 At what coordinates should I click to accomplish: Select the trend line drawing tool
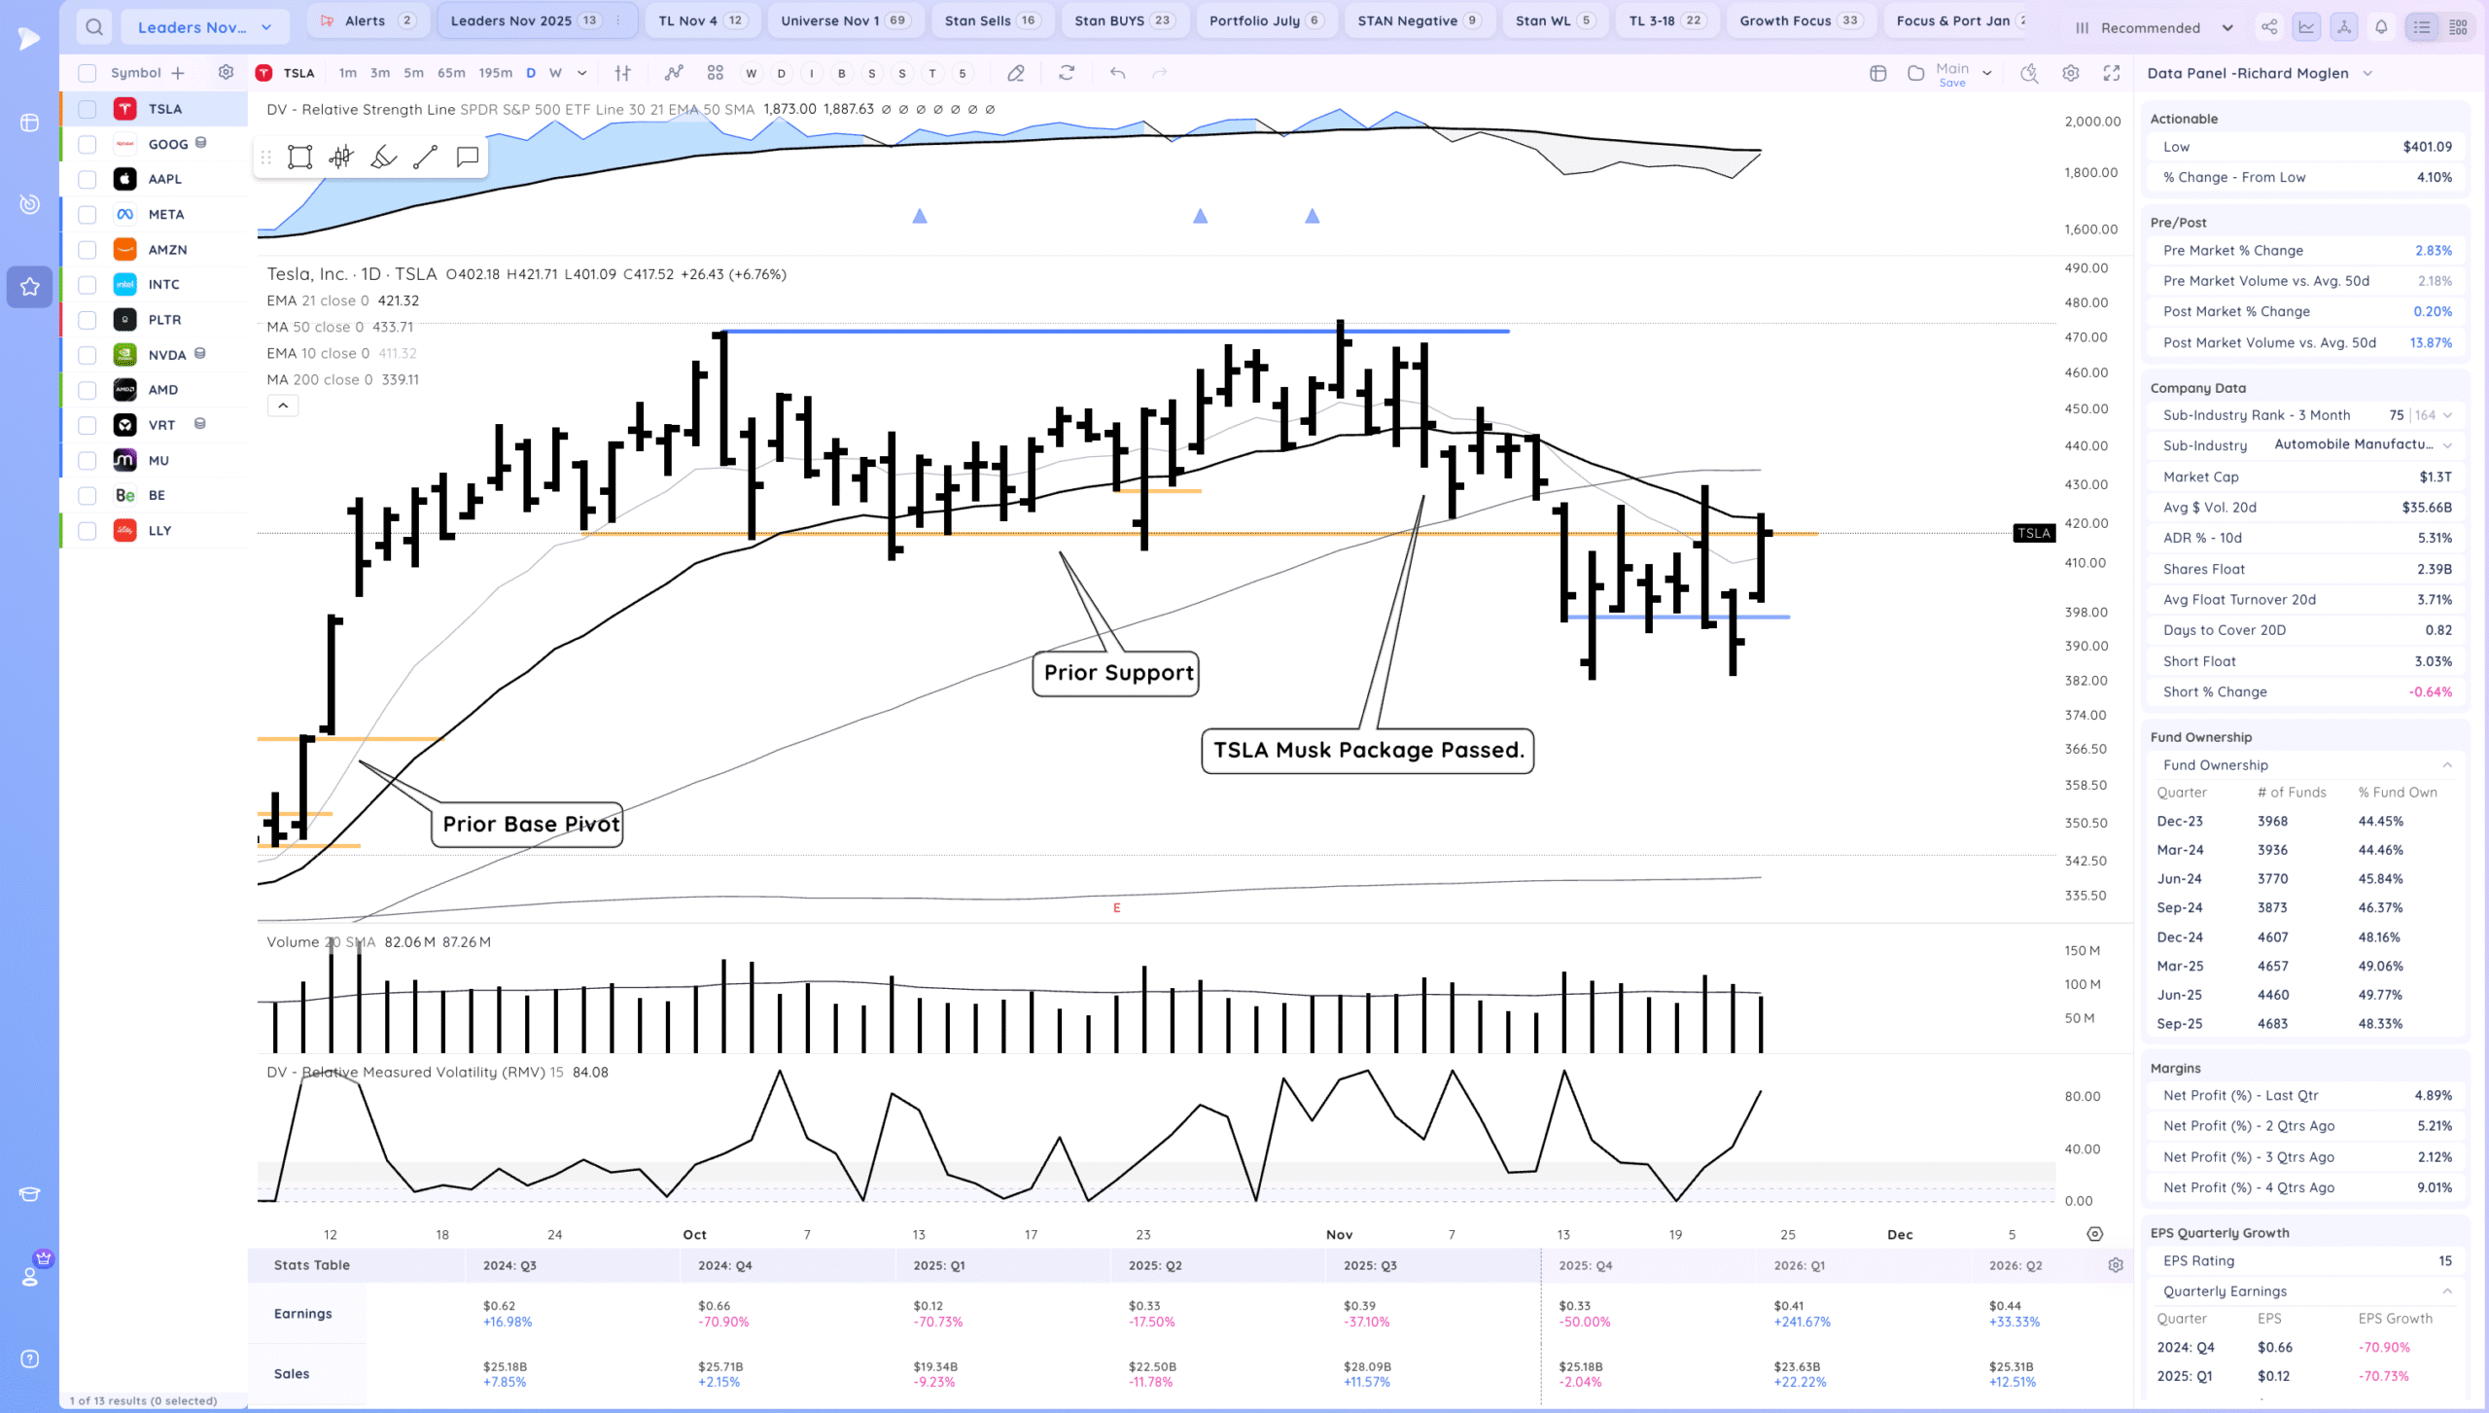[x=425, y=158]
